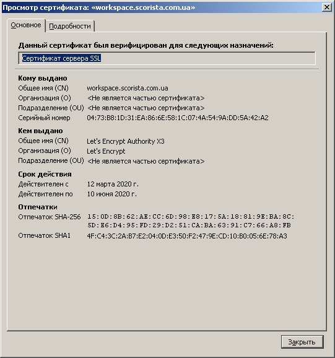Click subject Организация (O) not-part-of-certificate value

[x=146, y=98]
